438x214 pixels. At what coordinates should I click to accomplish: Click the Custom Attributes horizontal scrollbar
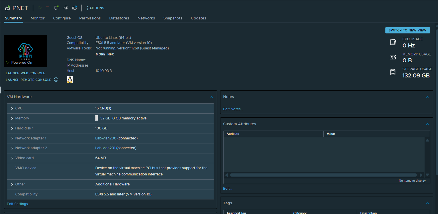point(323,175)
